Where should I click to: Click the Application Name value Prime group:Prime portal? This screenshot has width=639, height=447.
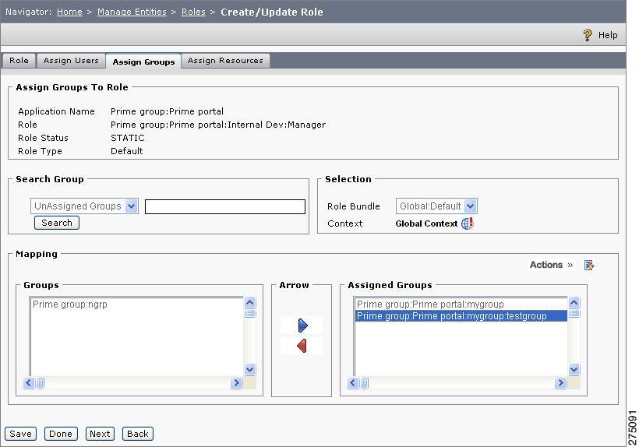(x=167, y=111)
